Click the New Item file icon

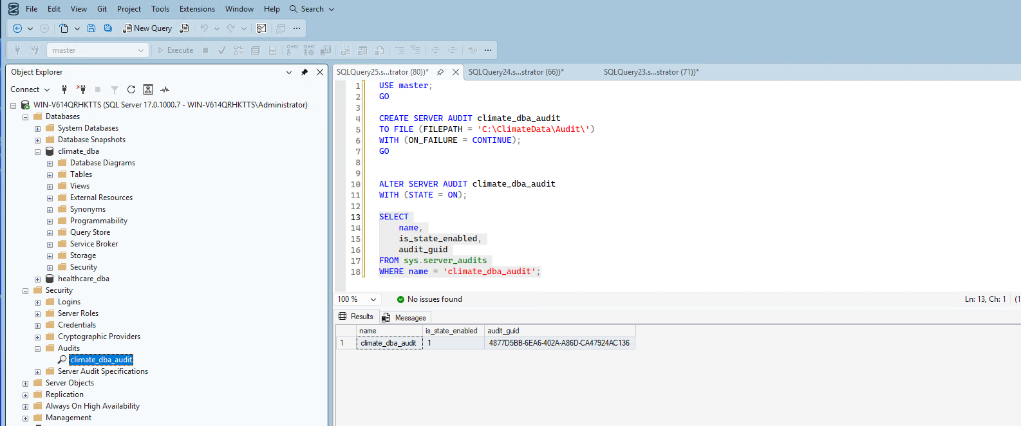point(64,28)
